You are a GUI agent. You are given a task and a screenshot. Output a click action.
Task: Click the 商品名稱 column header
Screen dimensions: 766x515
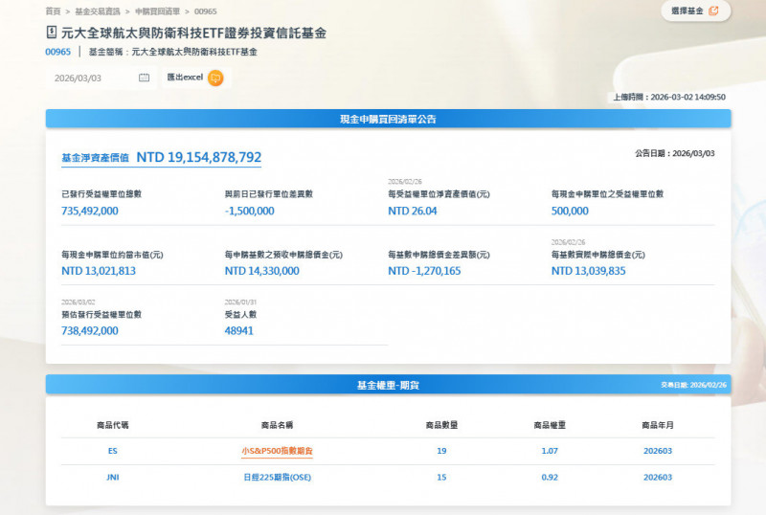pyautogui.click(x=277, y=425)
